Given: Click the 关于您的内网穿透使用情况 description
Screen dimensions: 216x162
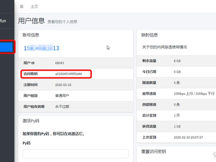Looking at the screenshot, I should [x=164, y=47].
